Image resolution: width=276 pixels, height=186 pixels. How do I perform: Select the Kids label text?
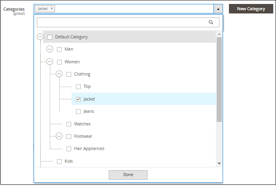(69, 161)
